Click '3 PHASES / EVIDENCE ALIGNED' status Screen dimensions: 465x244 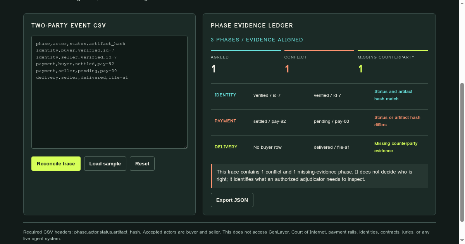pyautogui.click(x=257, y=40)
